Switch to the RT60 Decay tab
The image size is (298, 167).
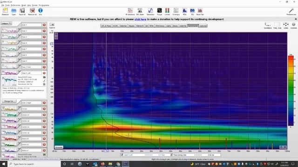[160, 26]
